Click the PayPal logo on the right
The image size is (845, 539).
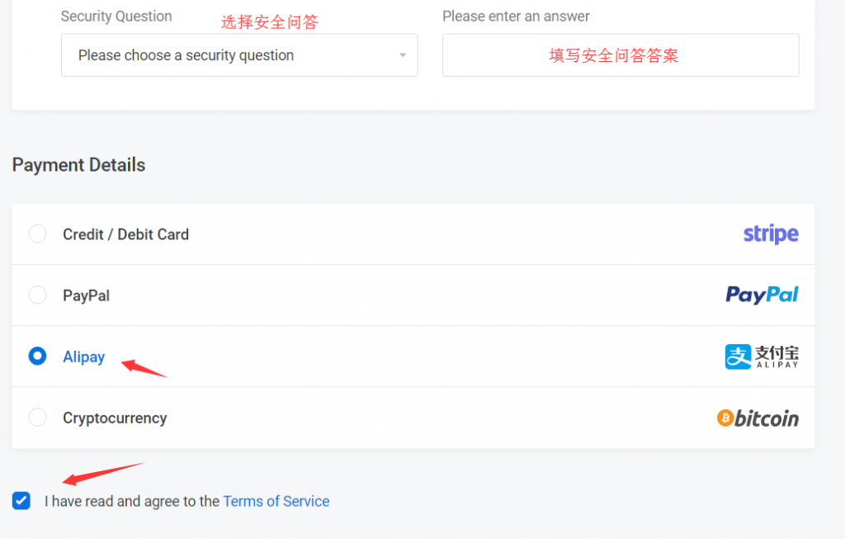(x=762, y=295)
